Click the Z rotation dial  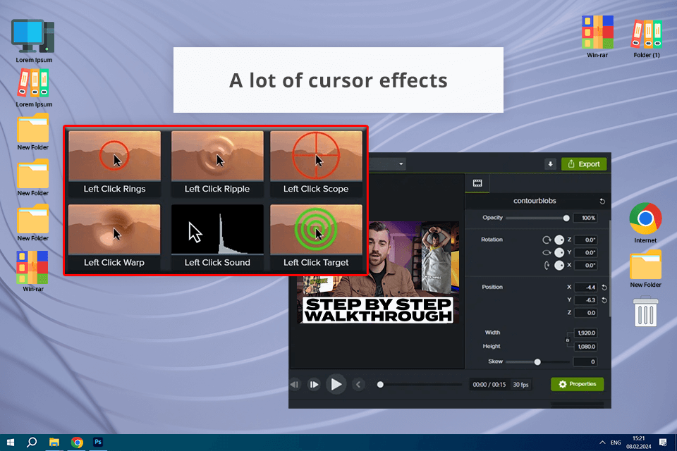coord(559,240)
